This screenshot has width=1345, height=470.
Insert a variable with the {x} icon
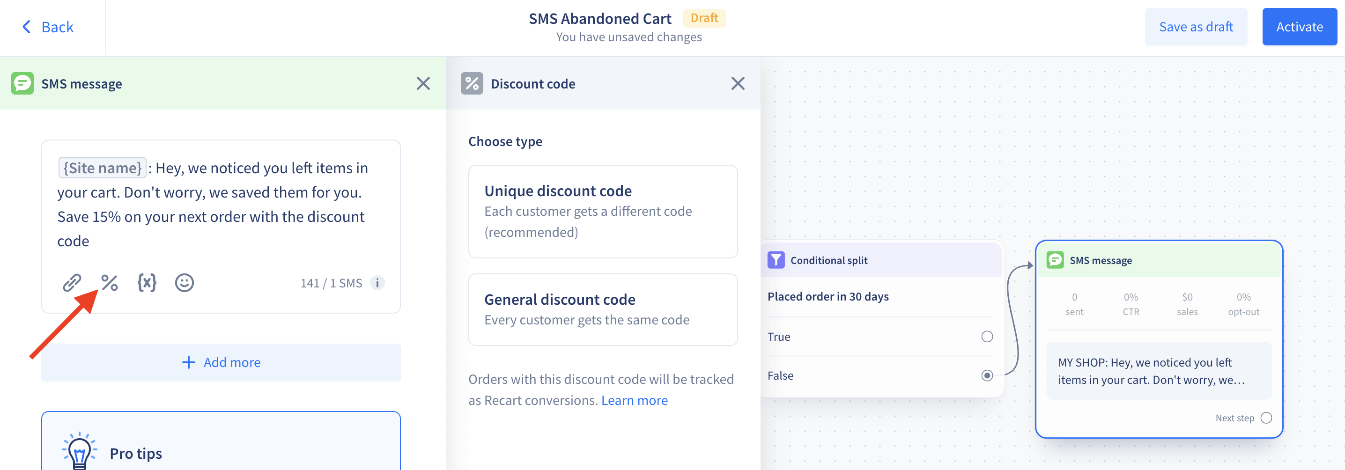[x=147, y=283]
